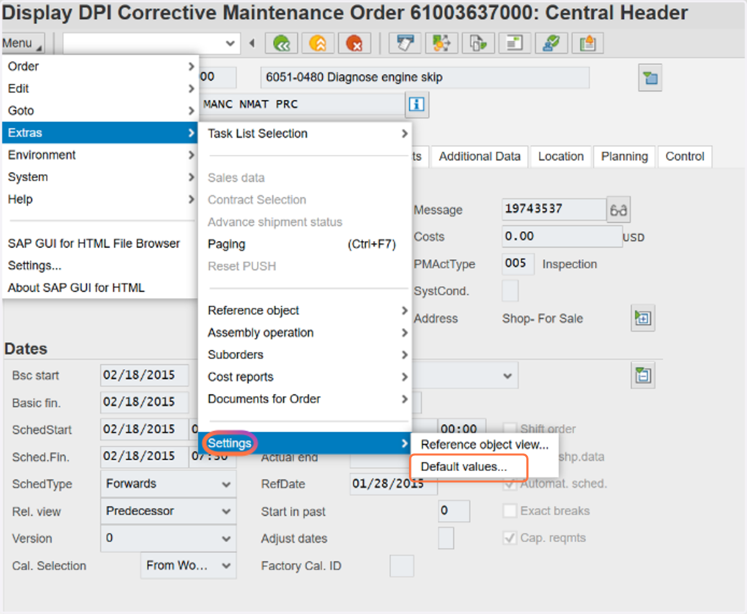Toggle the Exact breaks checkbox
This screenshot has width=747, height=614.
point(510,511)
